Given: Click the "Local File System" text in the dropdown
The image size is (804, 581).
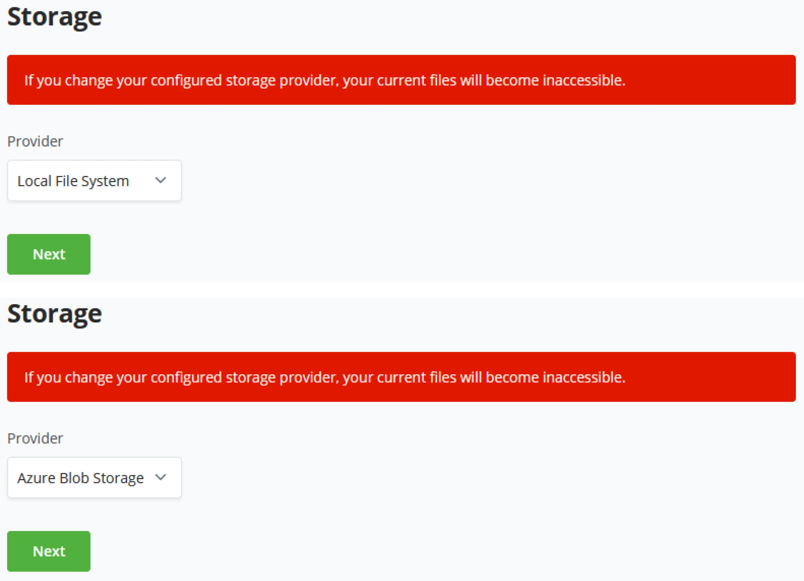Looking at the screenshot, I should click(x=73, y=181).
